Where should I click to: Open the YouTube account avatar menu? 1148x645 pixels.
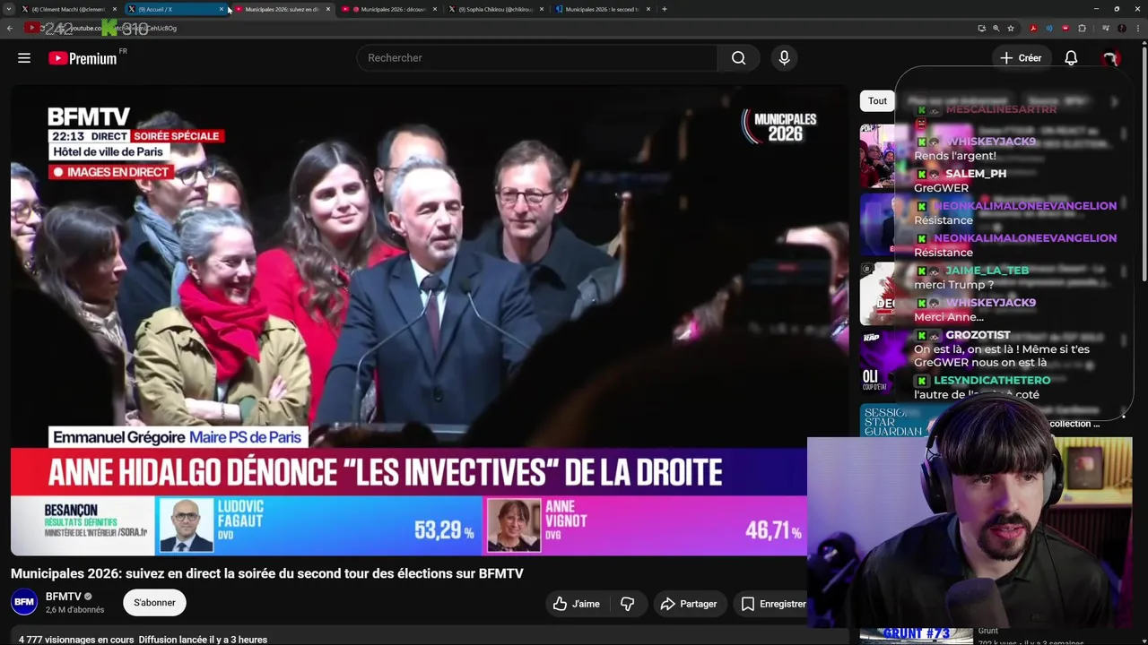pos(1110,58)
